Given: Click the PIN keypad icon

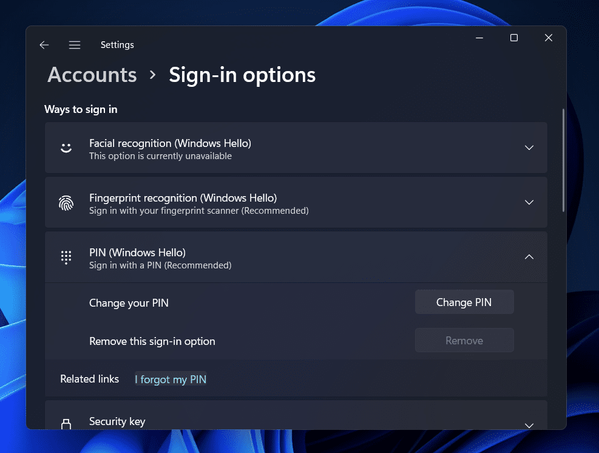Looking at the screenshot, I should pos(66,257).
